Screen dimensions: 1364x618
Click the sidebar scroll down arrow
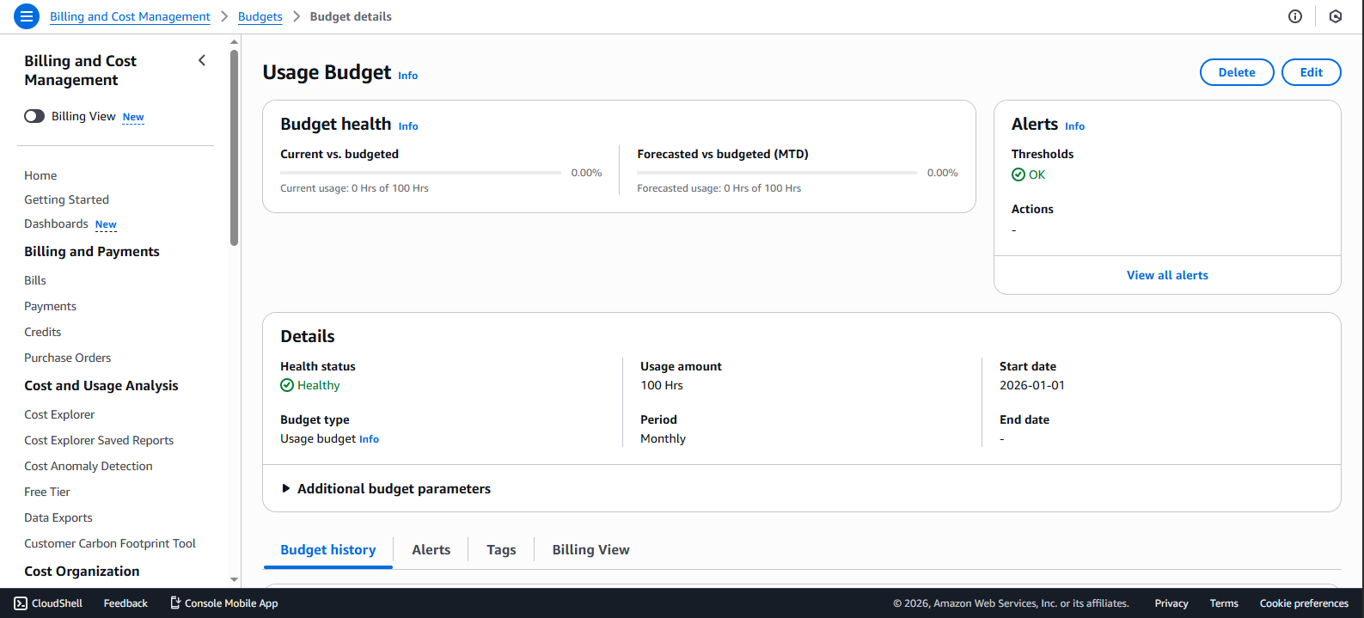click(x=235, y=580)
